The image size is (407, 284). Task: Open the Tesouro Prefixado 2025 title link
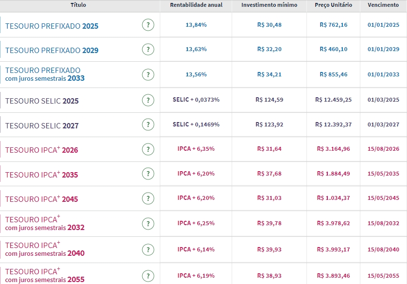point(51,26)
